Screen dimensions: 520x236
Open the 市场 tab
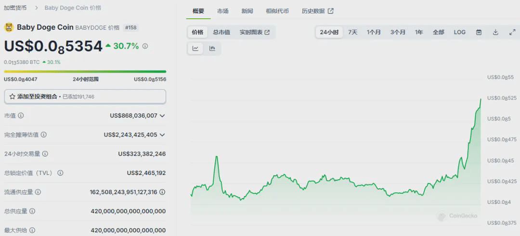pos(223,11)
